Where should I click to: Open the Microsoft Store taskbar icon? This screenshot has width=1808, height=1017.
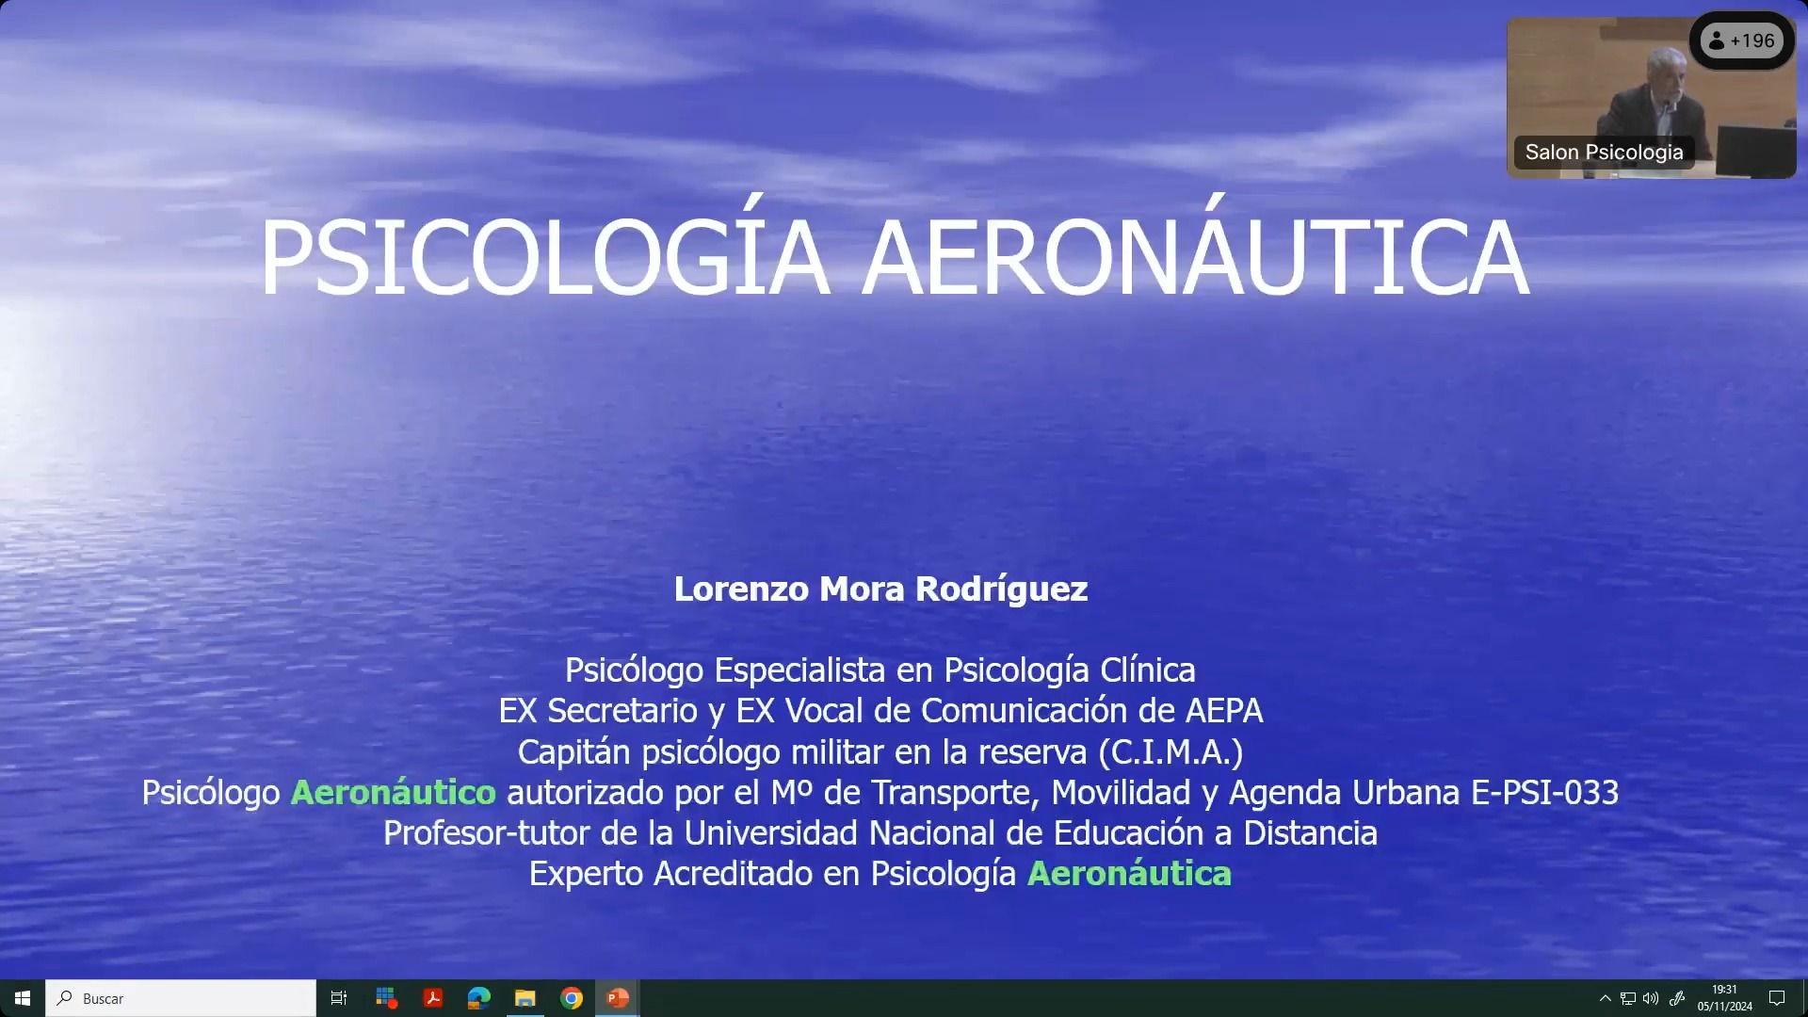click(x=386, y=998)
